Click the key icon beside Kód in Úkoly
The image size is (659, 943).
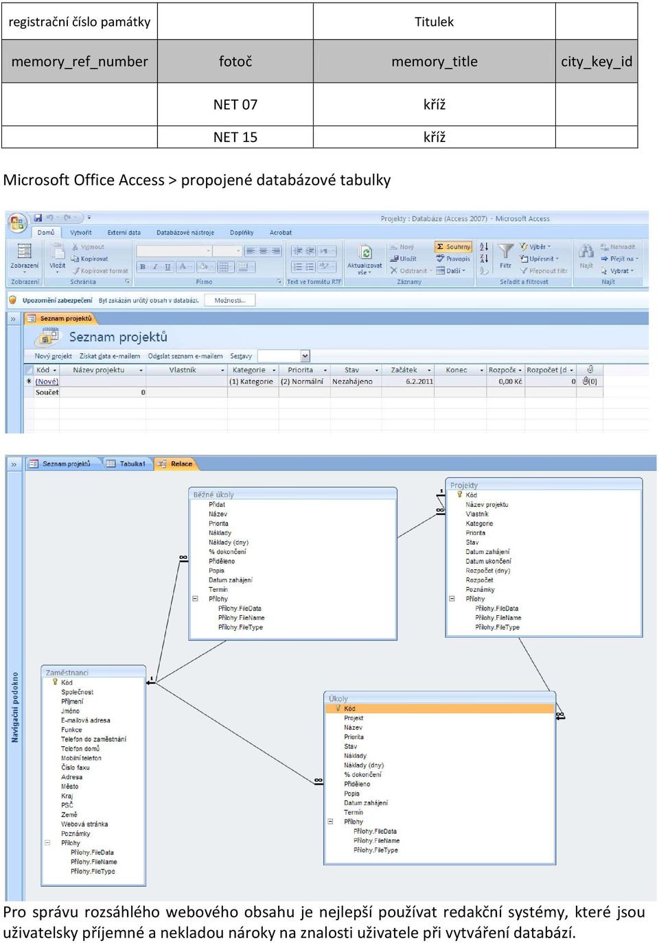(x=338, y=708)
